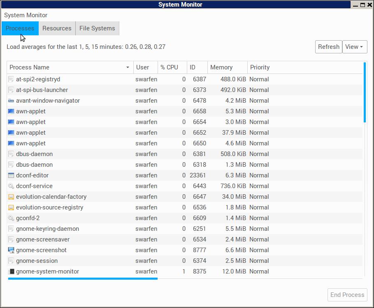Viewport: 374px width, 308px height.
Task: Click the End Process button
Action: 347,295
